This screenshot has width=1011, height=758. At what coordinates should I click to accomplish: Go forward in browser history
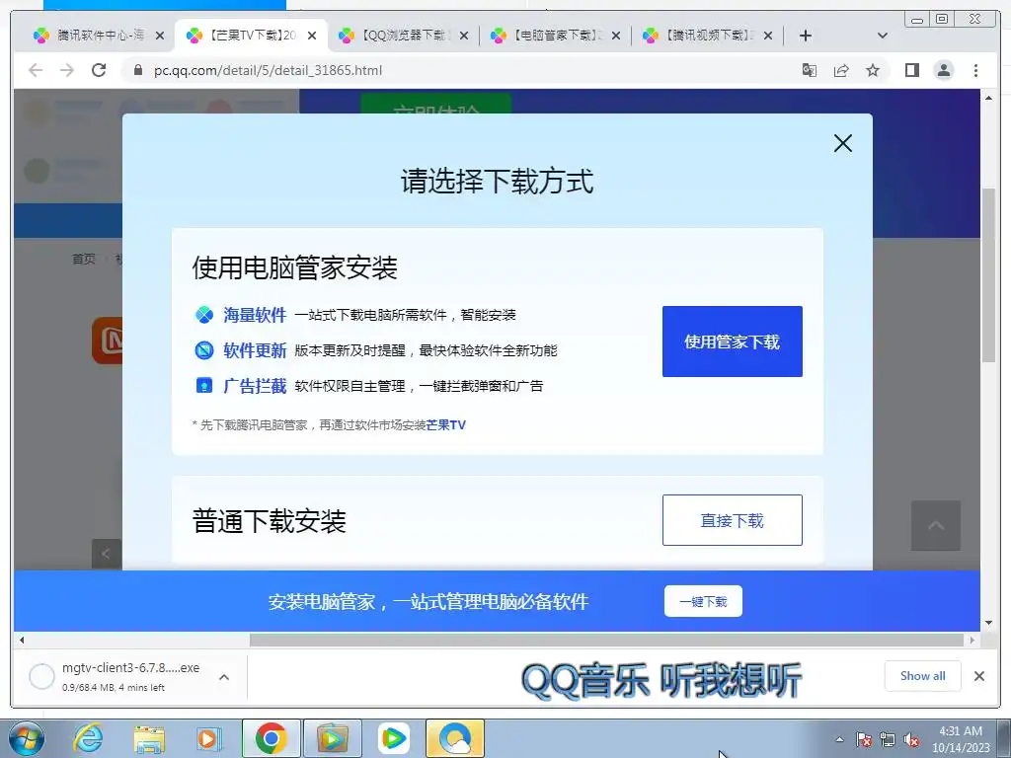click(67, 70)
